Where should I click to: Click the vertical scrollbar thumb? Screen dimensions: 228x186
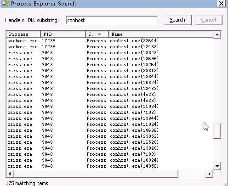tap(217, 131)
